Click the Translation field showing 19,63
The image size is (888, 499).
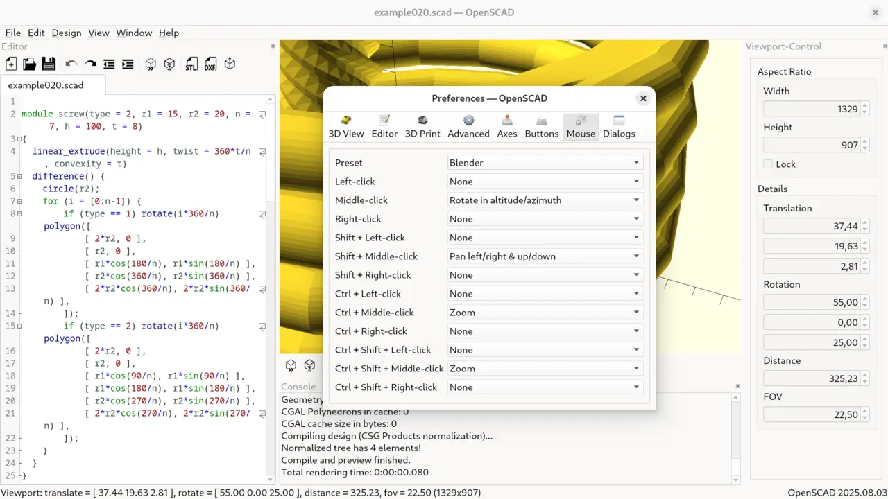816,246
